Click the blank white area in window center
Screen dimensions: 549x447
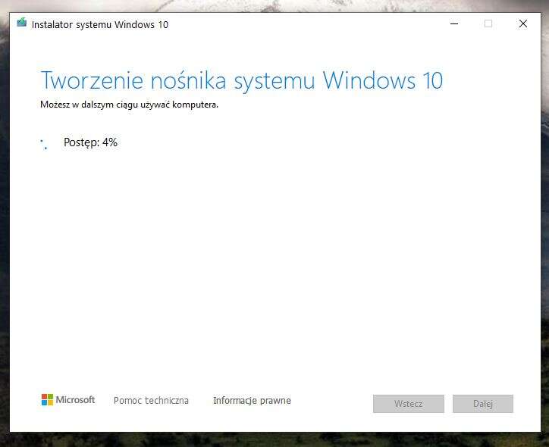click(x=274, y=258)
